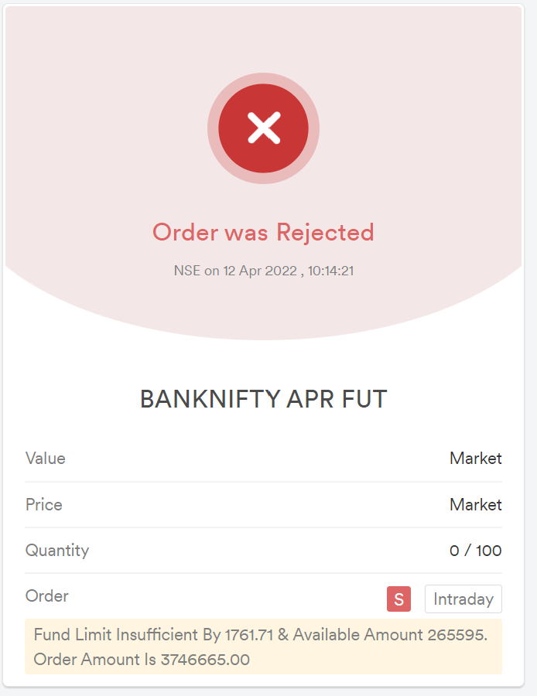Click the Order was Rejected heading
The height and width of the screenshot is (696, 537).
pos(263,232)
